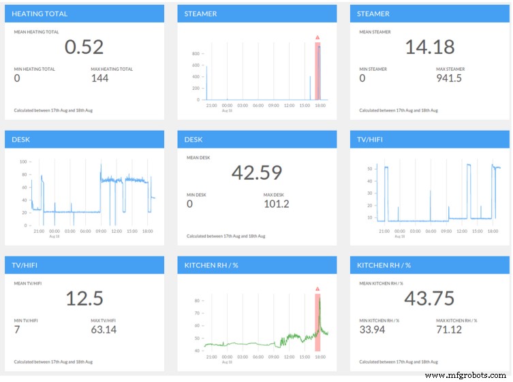The image size is (513, 382).
Task: Click the DESK header above the line chart
Action: 84,140
